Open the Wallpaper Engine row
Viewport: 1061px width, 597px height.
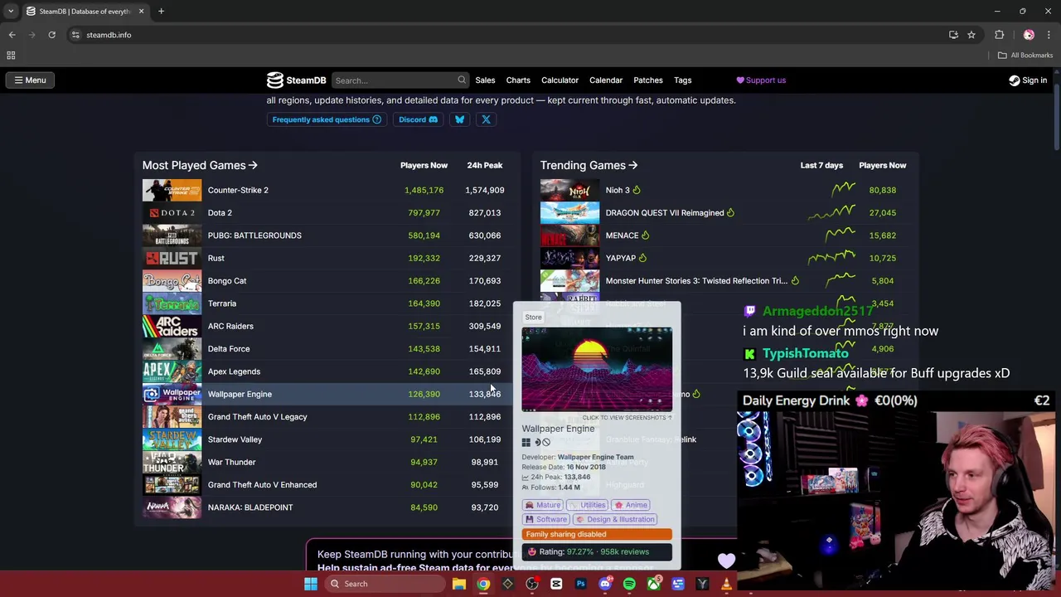point(323,394)
